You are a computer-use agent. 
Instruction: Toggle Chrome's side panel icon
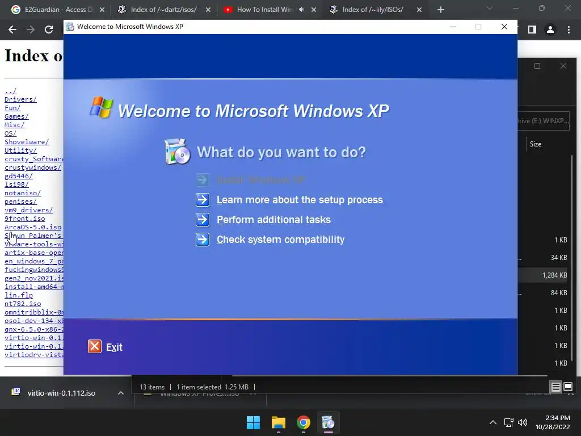(532, 30)
